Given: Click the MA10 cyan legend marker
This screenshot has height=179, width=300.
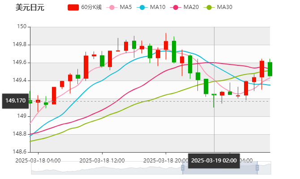Looking at the screenshot, I should [142, 8].
